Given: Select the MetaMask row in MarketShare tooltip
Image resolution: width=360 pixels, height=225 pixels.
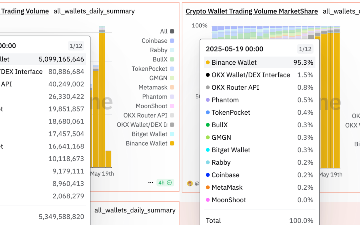Looking at the screenshot, I should 260,187.
